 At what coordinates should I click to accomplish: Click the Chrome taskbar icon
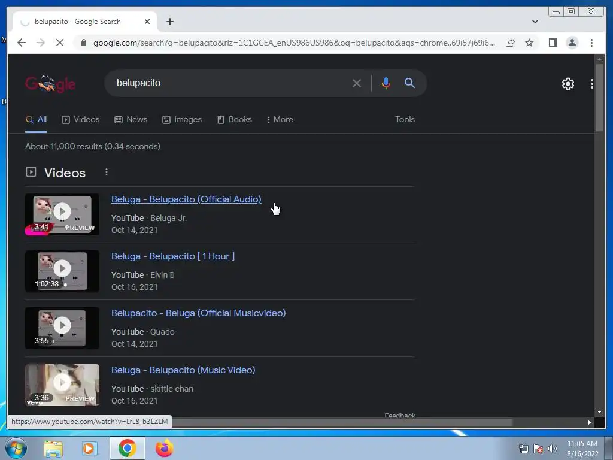tap(128, 448)
